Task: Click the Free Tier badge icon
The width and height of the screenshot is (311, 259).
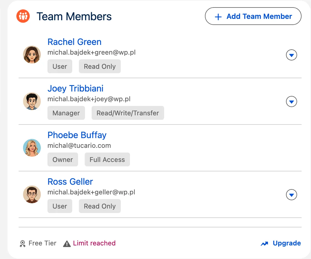Action: point(22,243)
